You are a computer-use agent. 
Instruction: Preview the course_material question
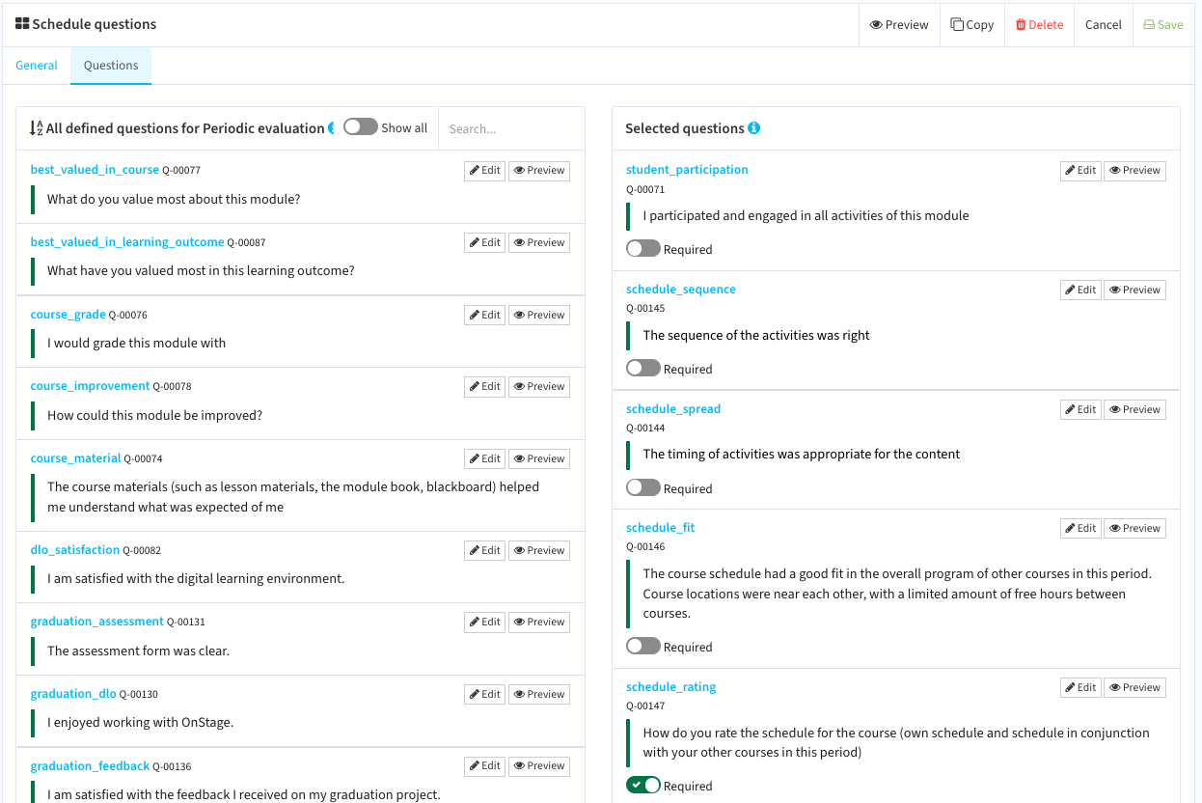pyautogui.click(x=539, y=459)
